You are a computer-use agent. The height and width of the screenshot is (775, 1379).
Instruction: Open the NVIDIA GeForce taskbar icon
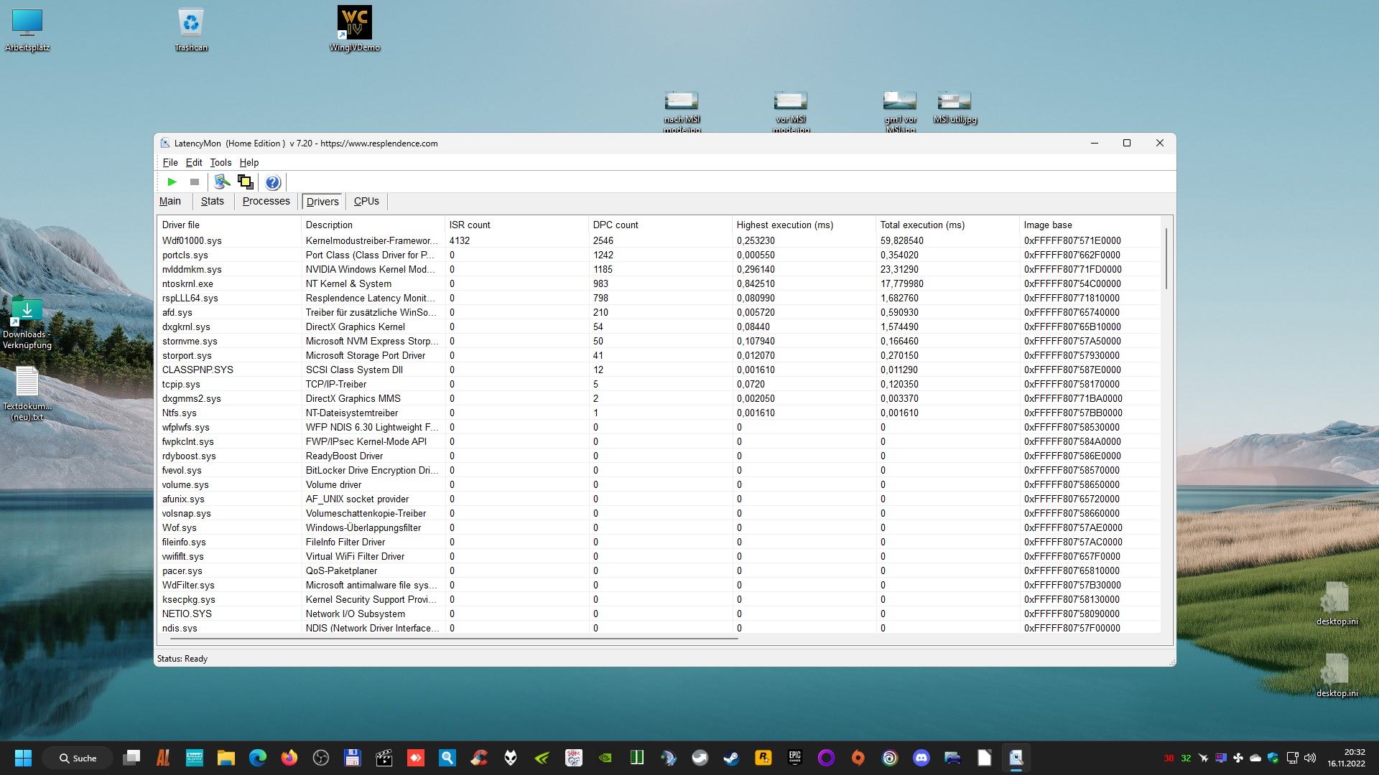pos(542,758)
